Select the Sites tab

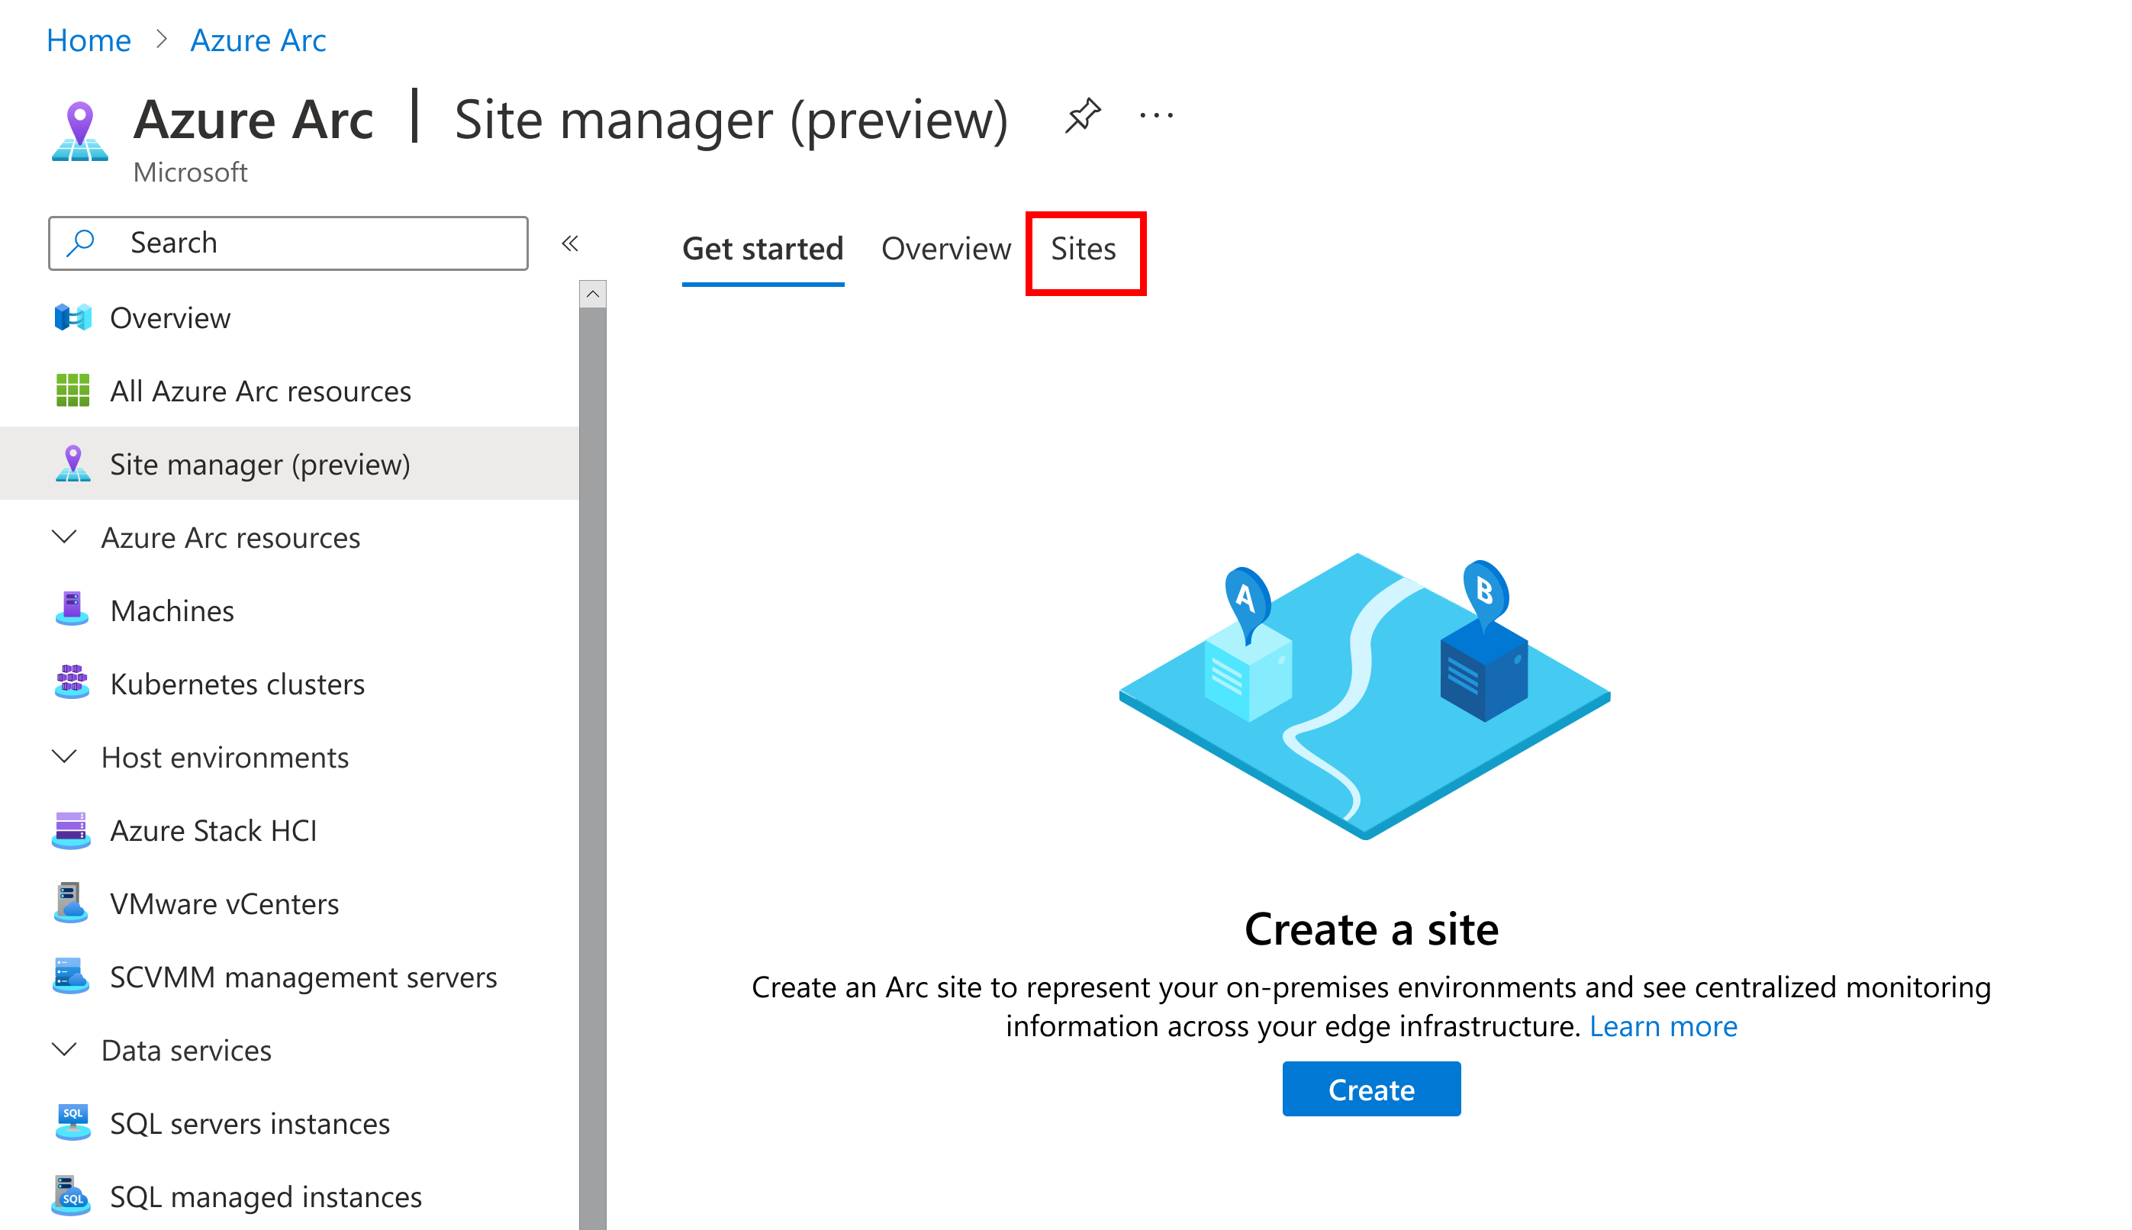point(1084,249)
